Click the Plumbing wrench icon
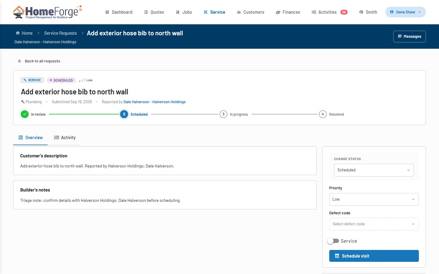This screenshot has height=274, width=439. [x=23, y=102]
